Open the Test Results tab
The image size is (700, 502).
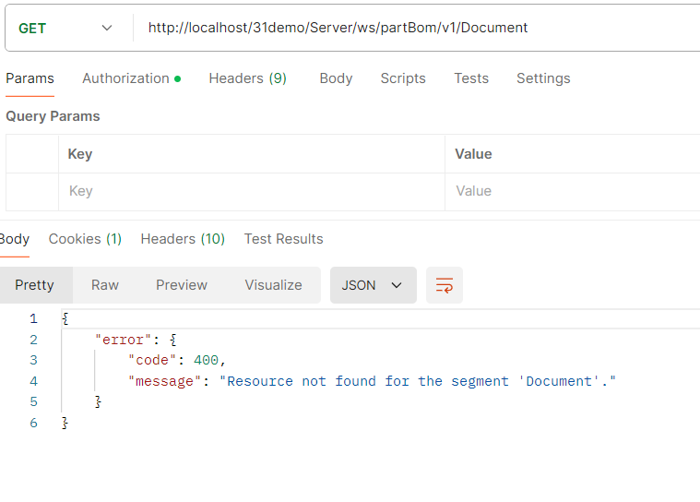point(283,239)
